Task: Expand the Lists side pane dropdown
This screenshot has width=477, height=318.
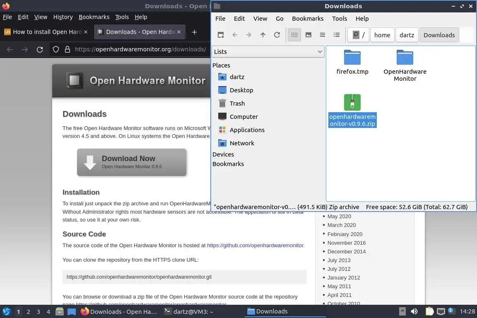Action: click(x=268, y=52)
